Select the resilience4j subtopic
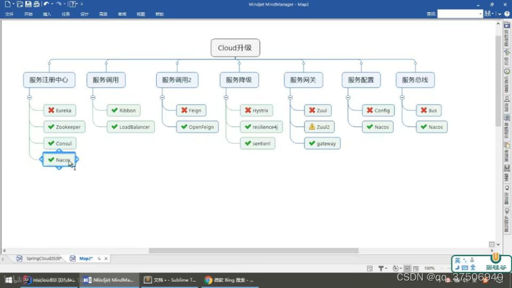This screenshot has width=512, height=288. pyautogui.click(x=261, y=127)
